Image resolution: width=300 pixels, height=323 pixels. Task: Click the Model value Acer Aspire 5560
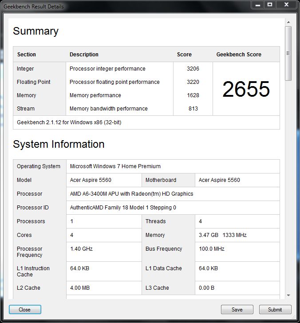tap(91, 180)
